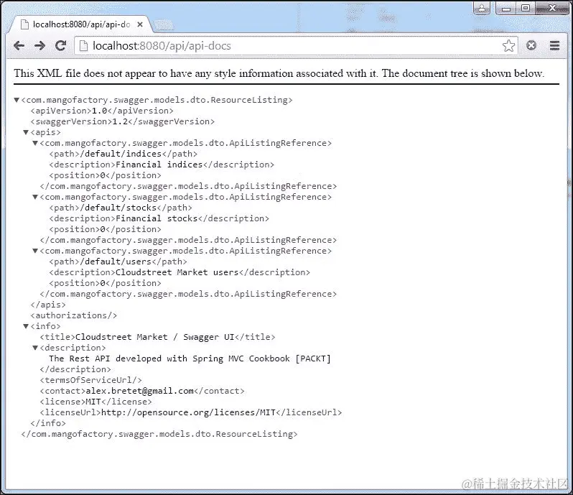The height and width of the screenshot is (495, 573).
Task: Click the page icon in the address bar
Action: tap(84, 46)
